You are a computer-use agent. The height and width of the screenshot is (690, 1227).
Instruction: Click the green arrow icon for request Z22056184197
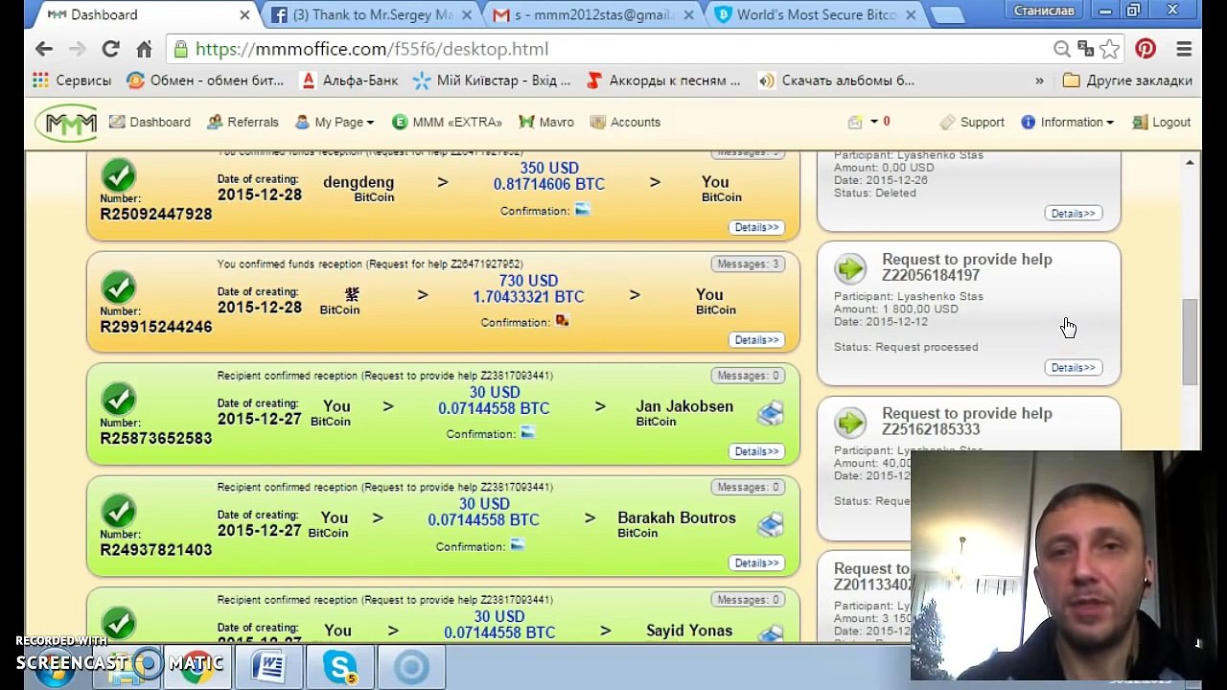click(x=850, y=267)
